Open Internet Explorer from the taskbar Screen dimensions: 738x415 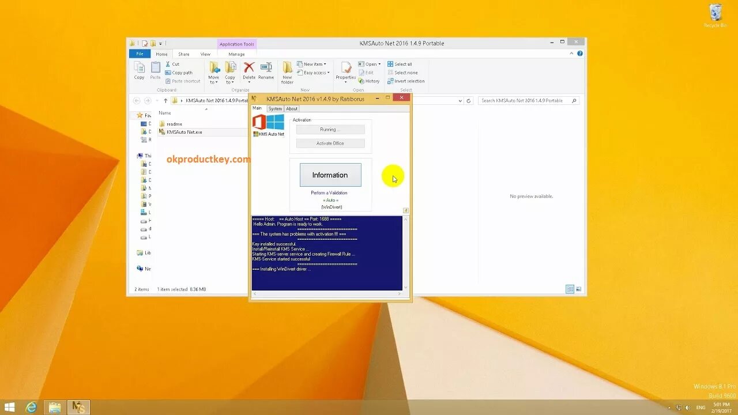tap(31, 408)
